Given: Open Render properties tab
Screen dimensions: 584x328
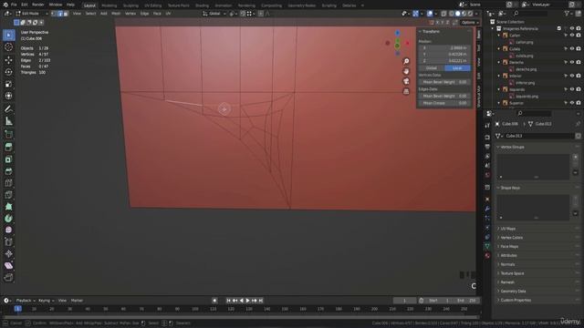Looking at the screenshot, I should [487, 138].
